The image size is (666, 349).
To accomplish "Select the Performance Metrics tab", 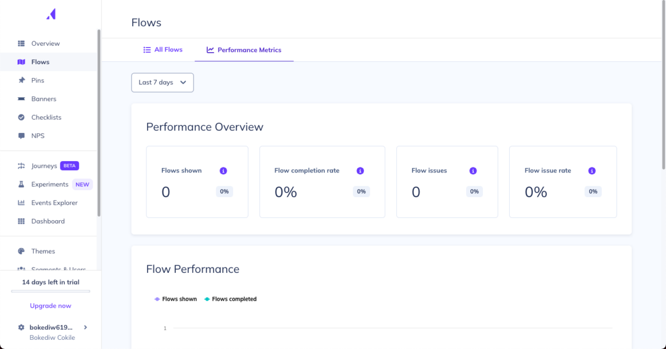I will click(x=244, y=50).
